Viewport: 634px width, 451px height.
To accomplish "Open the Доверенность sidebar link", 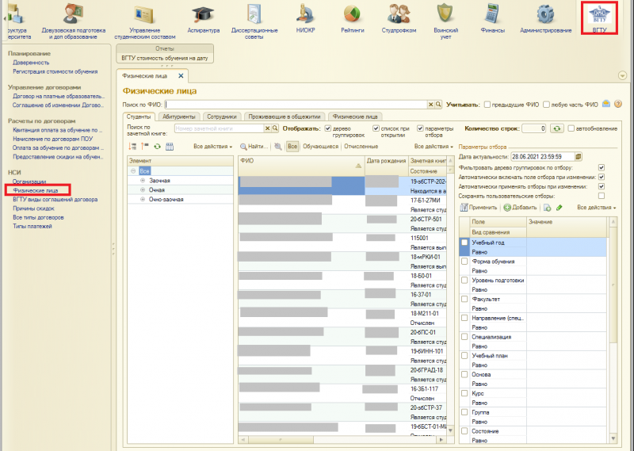I will coord(31,63).
